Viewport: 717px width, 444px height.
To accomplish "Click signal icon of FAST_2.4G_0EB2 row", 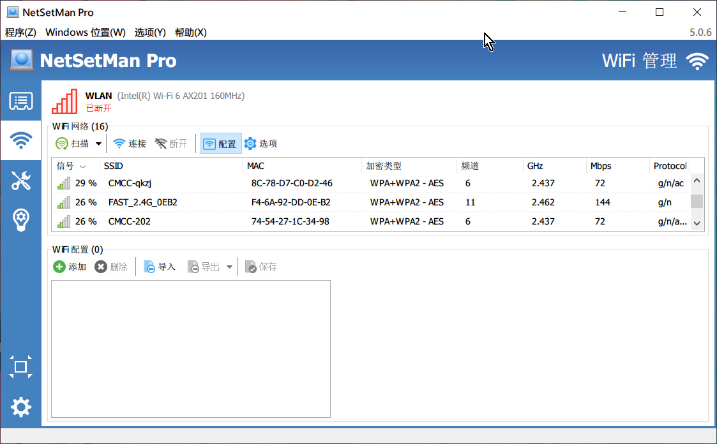I will [x=64, y=202].
